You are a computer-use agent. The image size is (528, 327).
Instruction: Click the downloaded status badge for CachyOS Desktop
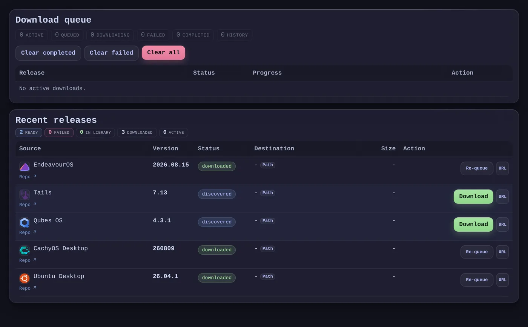(x=217, y=250)
